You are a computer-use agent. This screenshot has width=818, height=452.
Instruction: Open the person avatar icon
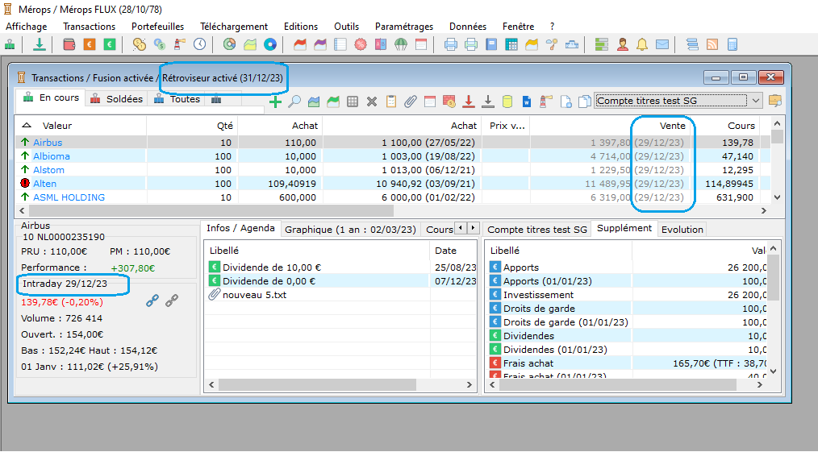(622, 45)
